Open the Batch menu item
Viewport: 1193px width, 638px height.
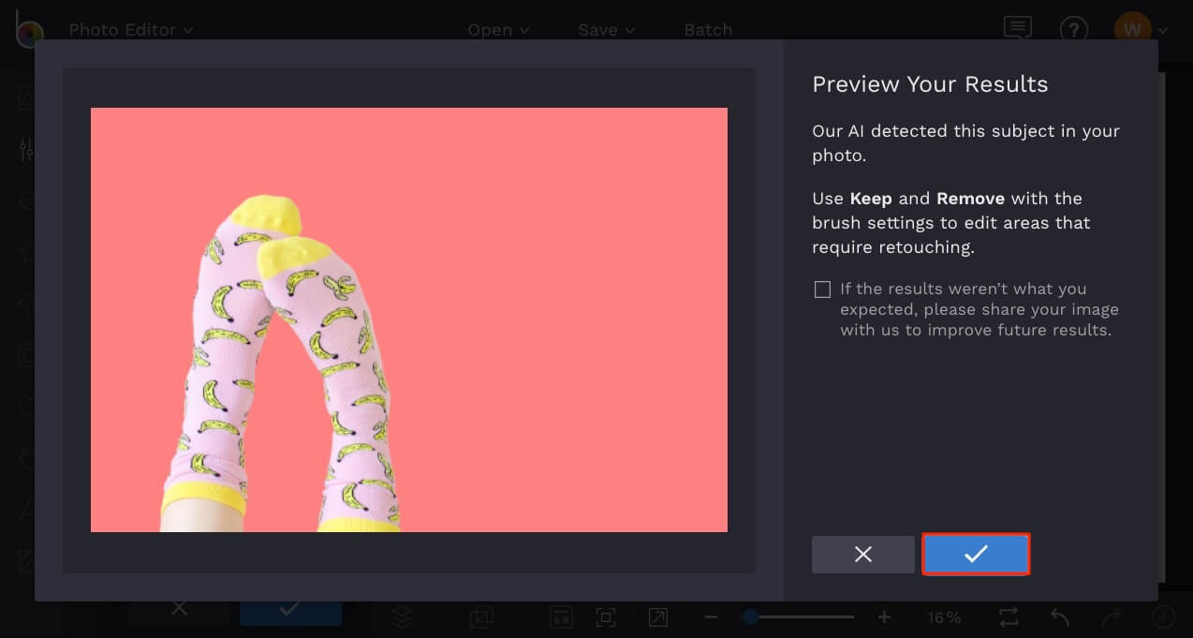708,30
